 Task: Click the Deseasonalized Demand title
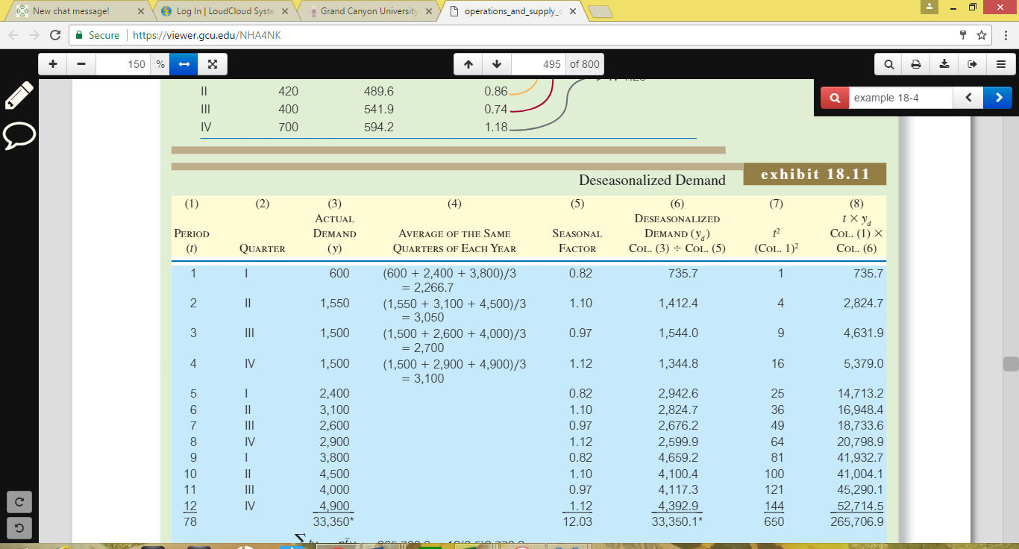(652, 180)
